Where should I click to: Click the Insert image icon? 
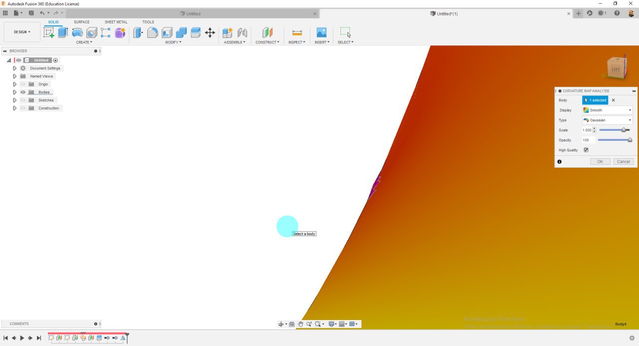[321, 32]
